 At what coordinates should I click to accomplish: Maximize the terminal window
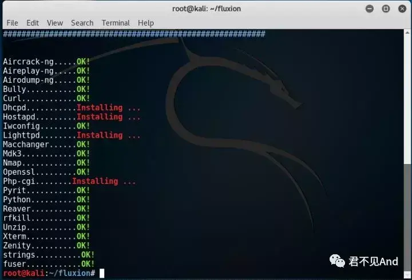[386, 9]
